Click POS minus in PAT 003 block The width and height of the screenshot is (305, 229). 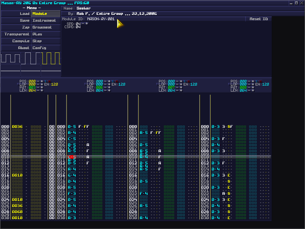tap(38, 81)
